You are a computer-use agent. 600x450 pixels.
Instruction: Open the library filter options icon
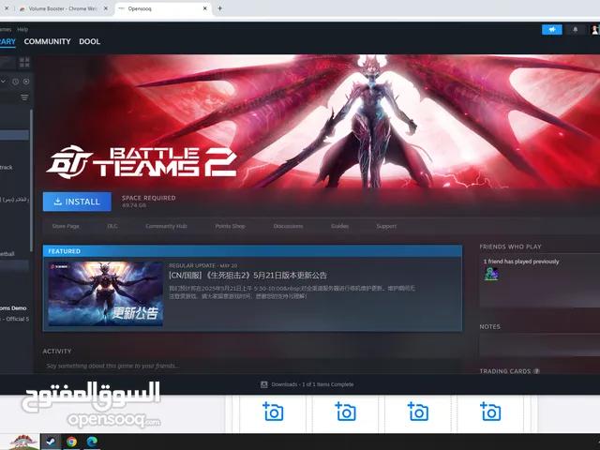pyautogui.click(x=24, y=97)
